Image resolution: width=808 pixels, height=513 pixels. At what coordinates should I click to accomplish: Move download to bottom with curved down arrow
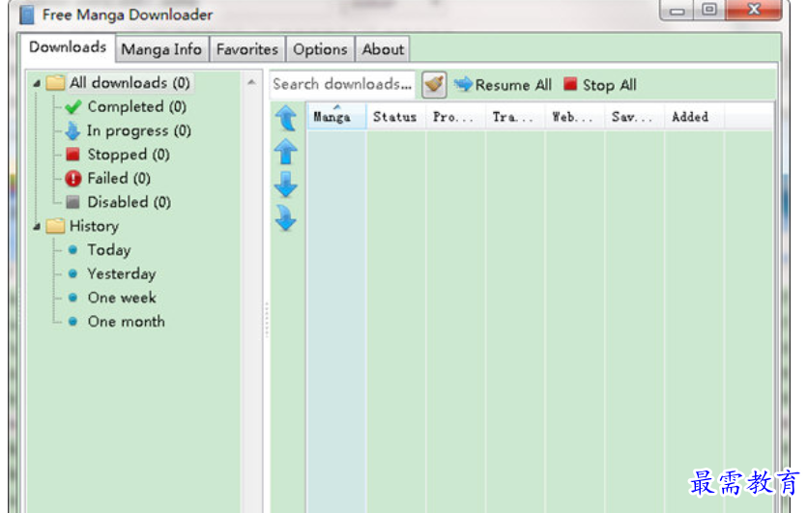coord(286,218)
